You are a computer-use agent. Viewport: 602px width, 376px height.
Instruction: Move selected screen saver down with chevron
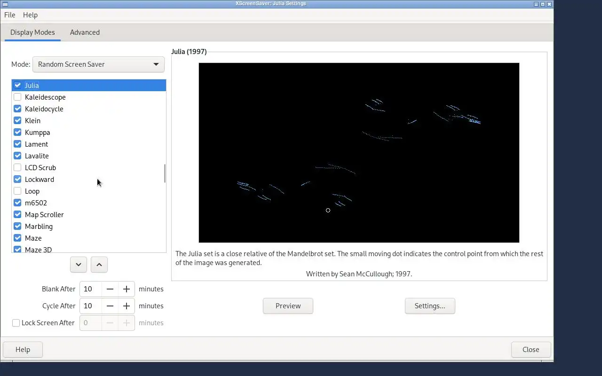(79, 265)
